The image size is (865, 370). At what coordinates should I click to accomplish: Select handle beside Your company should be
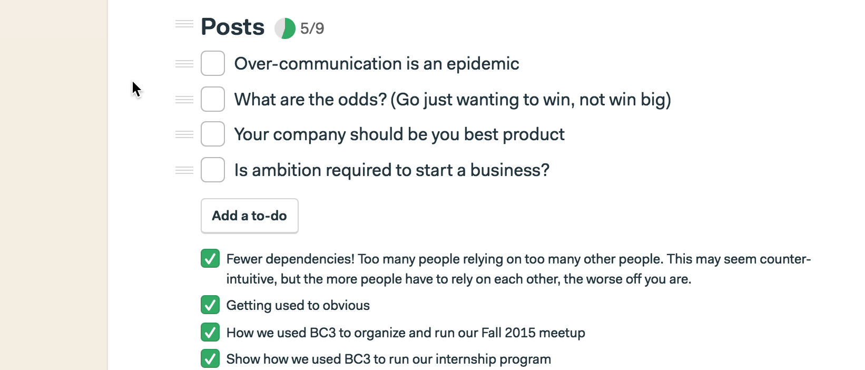[x=184, y=134]
